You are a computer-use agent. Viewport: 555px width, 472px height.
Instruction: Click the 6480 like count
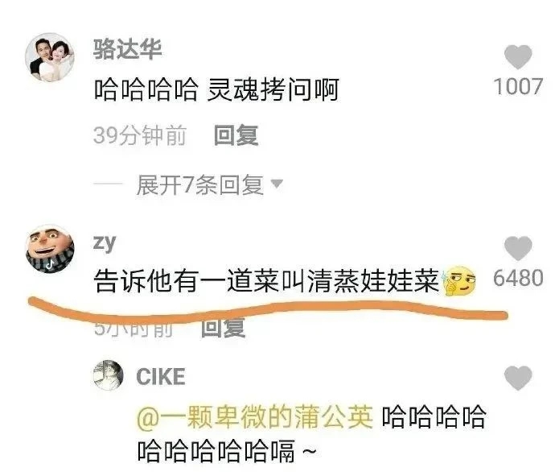click(518, 278)
